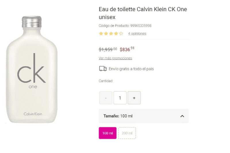Click the empty fifth rating star
This screenshot has width=230, height=153.
pyautogui.click(x=121, y=34)
